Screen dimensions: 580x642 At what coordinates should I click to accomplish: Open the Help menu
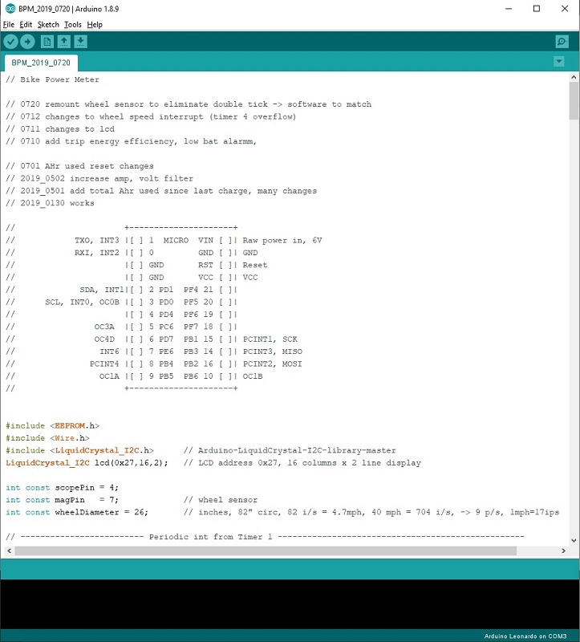tap(95, 25)
